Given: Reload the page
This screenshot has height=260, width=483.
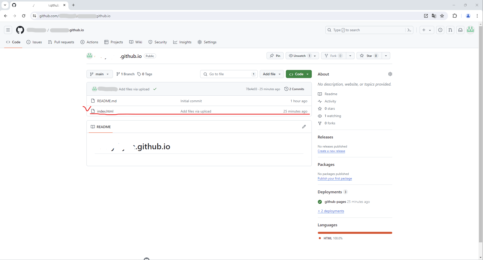Looking at the screenshot, I should (24, 16).
